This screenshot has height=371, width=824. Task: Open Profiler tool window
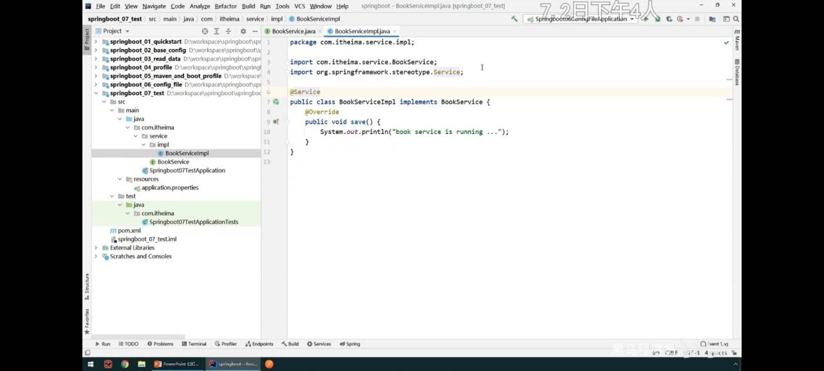226,344
